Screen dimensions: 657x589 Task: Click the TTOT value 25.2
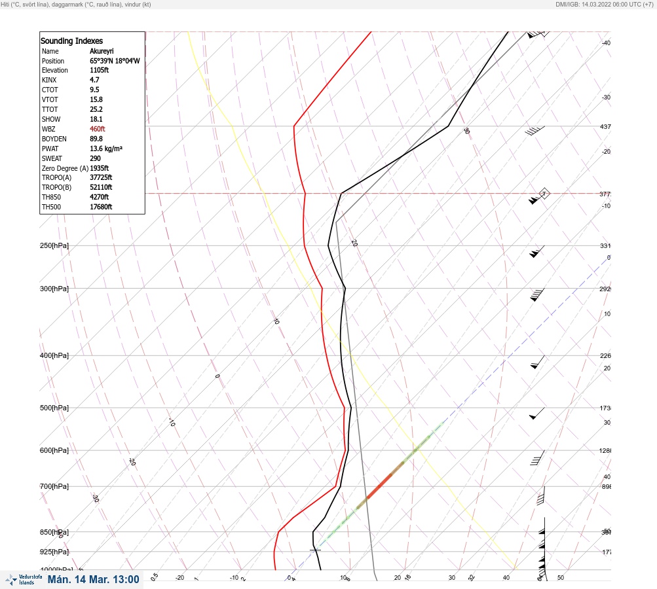pyautogui.click(x=96, y=109)
